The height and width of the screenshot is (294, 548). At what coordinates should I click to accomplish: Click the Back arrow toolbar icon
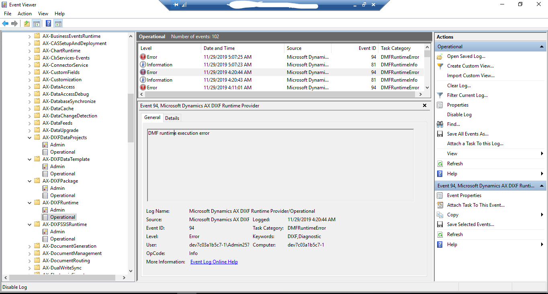pyautogui.click(x=5, y=23)
